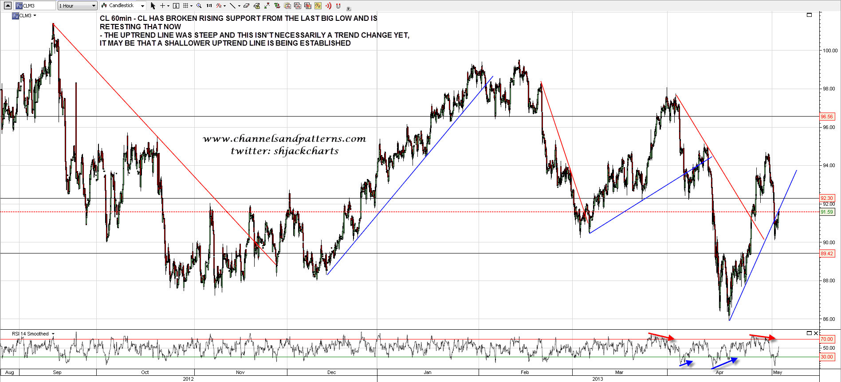Screen dimensions: 841x382
Task: Close the RSI indicator pane
Action: click(816, 333)
